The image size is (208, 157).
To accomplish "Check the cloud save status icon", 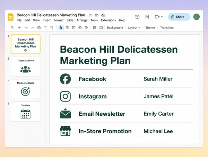I will pyautogui.click(x=103, y=15).
